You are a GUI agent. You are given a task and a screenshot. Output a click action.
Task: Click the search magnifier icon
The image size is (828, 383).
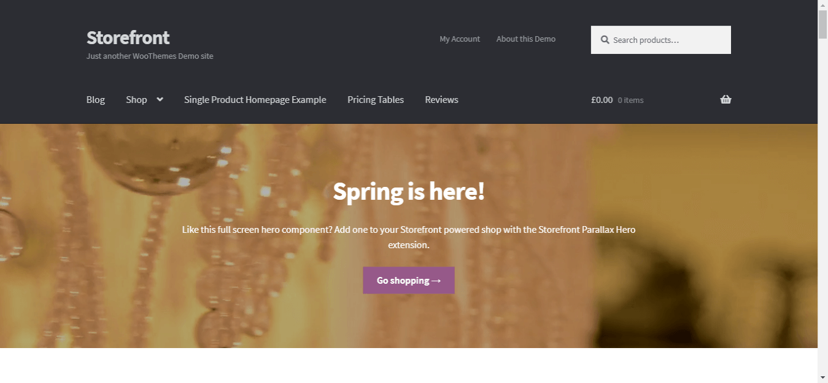point(605,40)
